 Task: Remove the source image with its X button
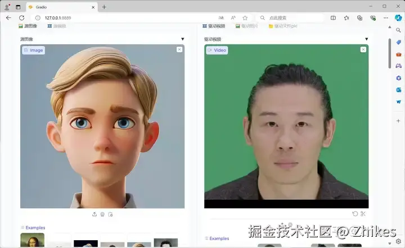click(179, 49)
